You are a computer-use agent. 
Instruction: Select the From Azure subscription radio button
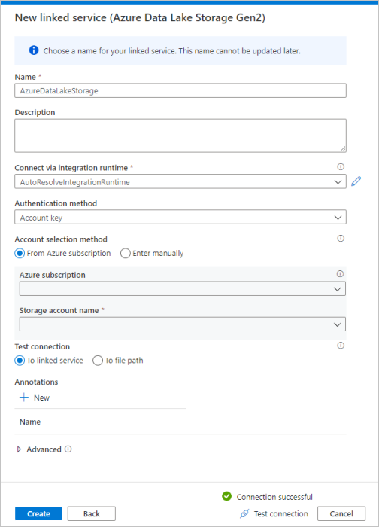(20, 253)
